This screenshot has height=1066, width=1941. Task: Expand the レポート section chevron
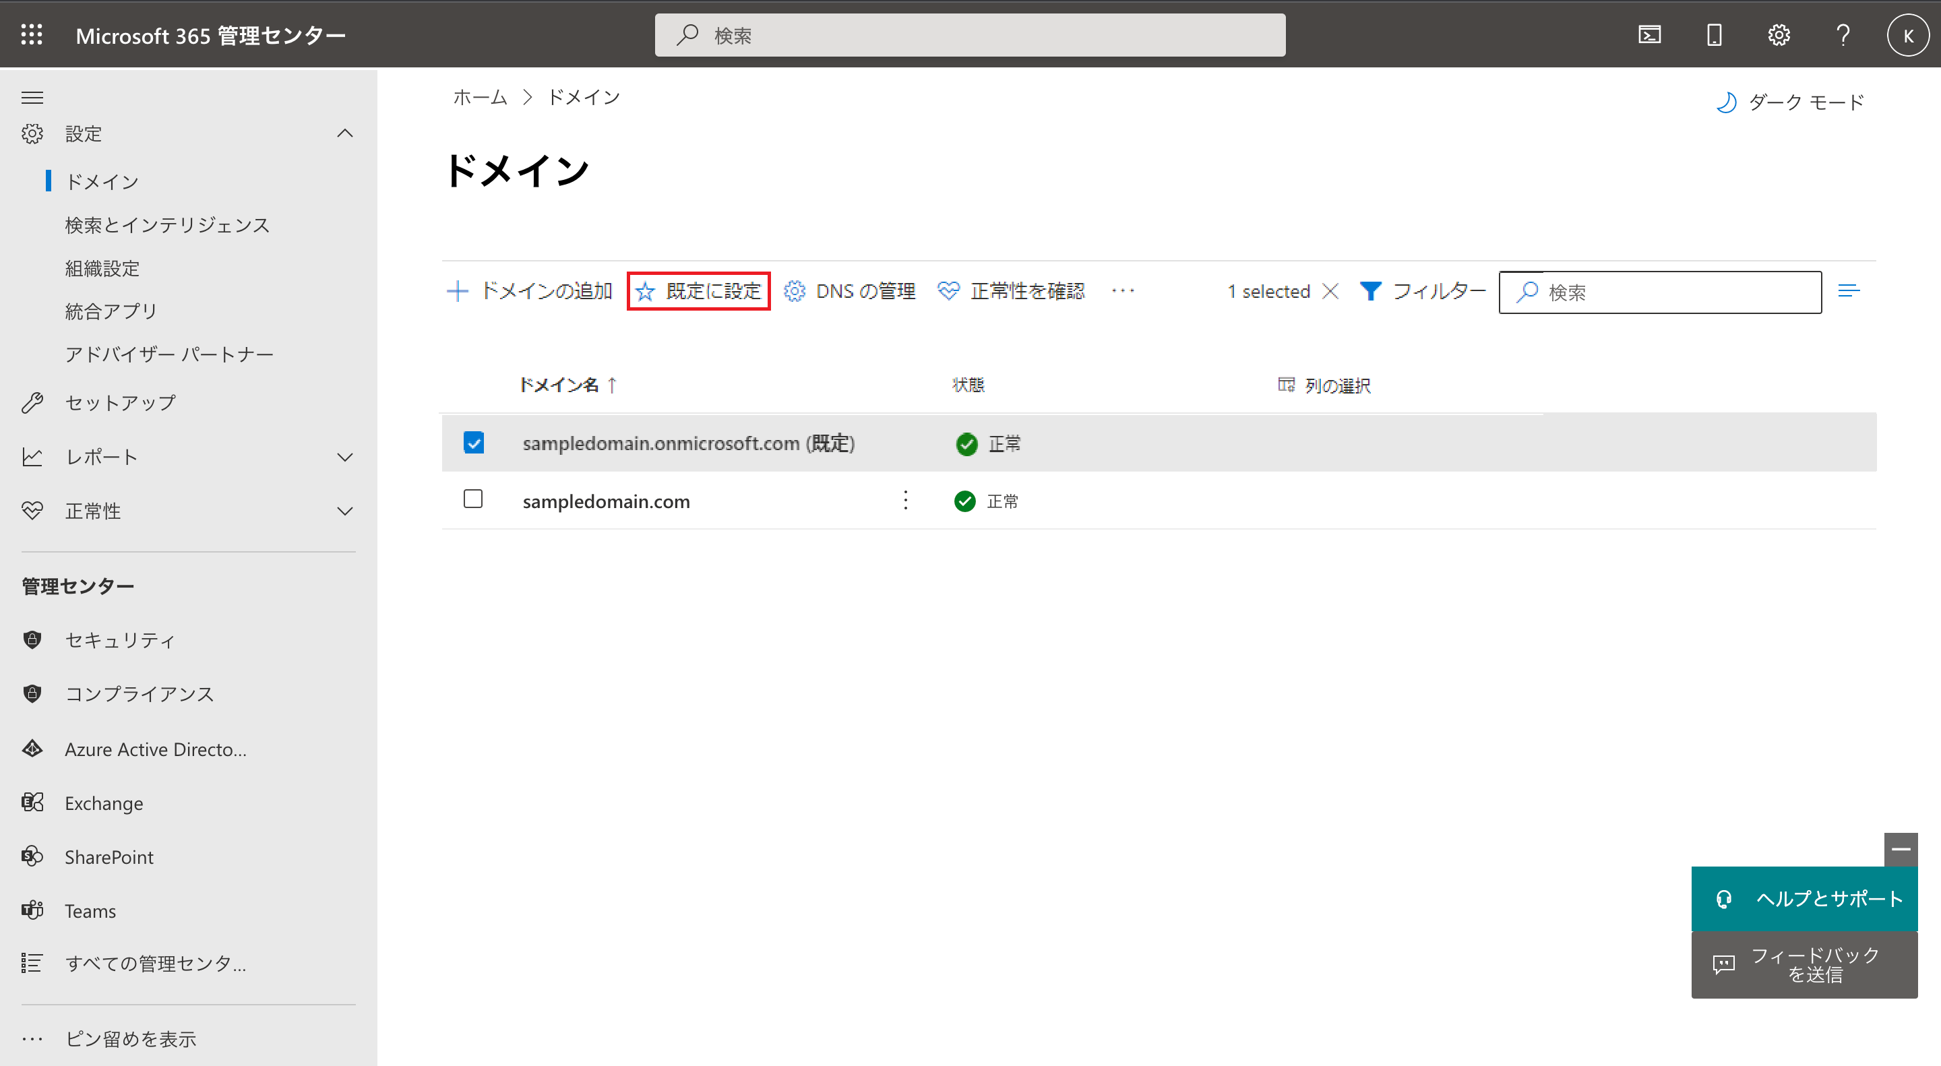tap(345, 457)
